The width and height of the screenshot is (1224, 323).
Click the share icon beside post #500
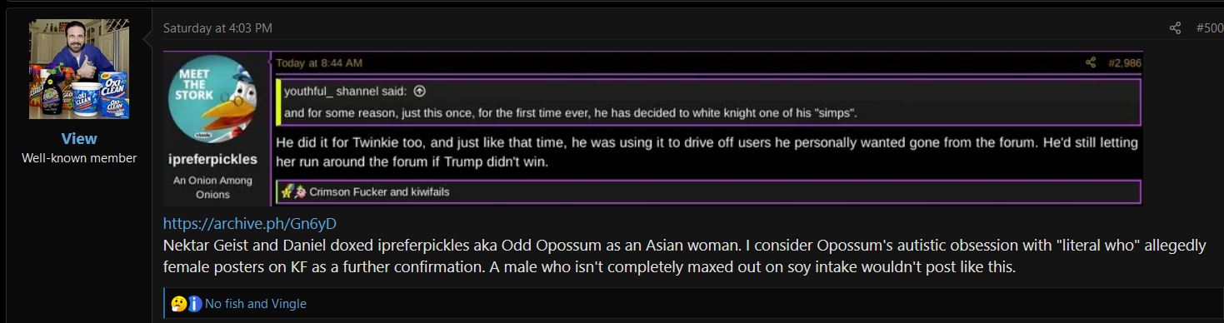click(x=1175, y=28)
